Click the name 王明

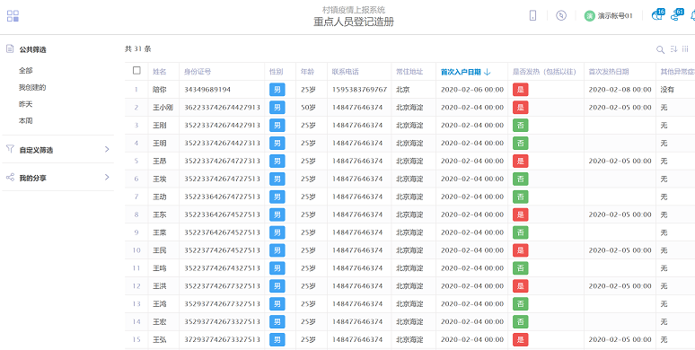point(160,143)
